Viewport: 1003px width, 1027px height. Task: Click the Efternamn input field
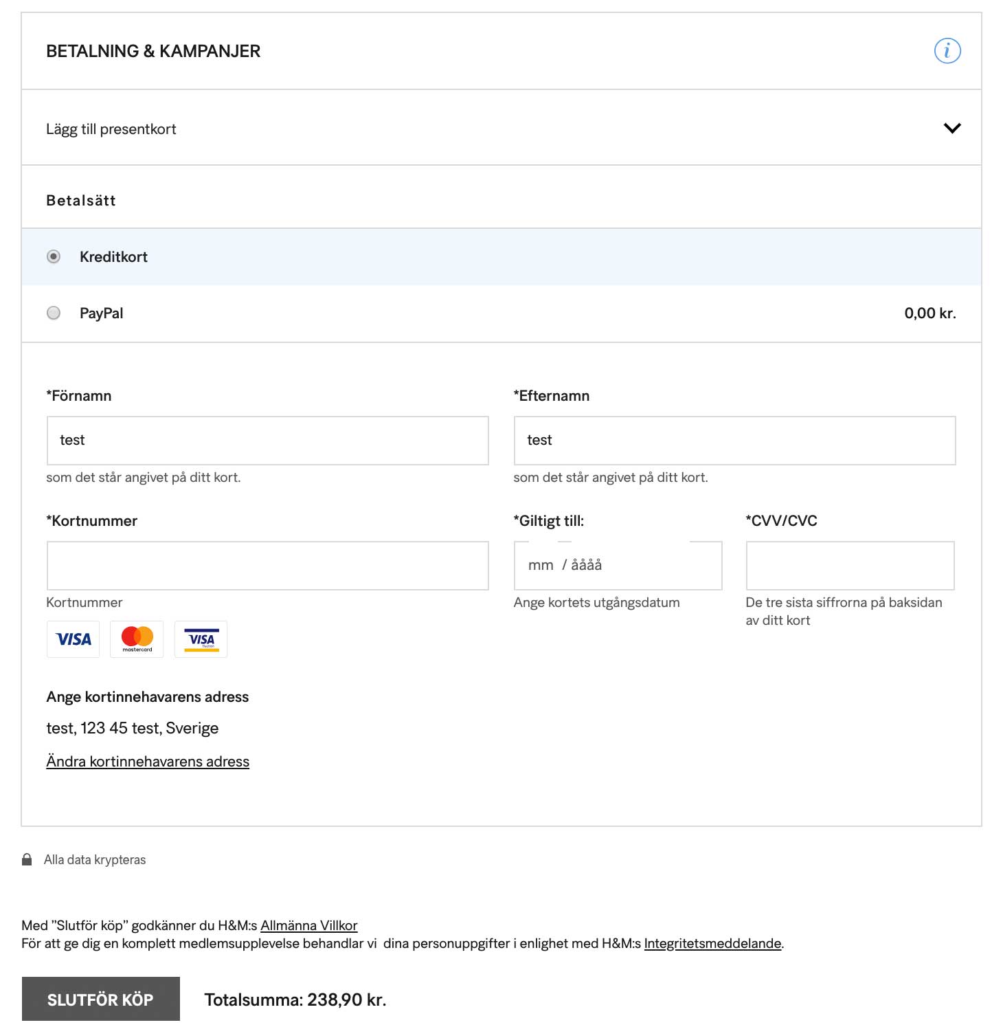(x=734, y=441)
